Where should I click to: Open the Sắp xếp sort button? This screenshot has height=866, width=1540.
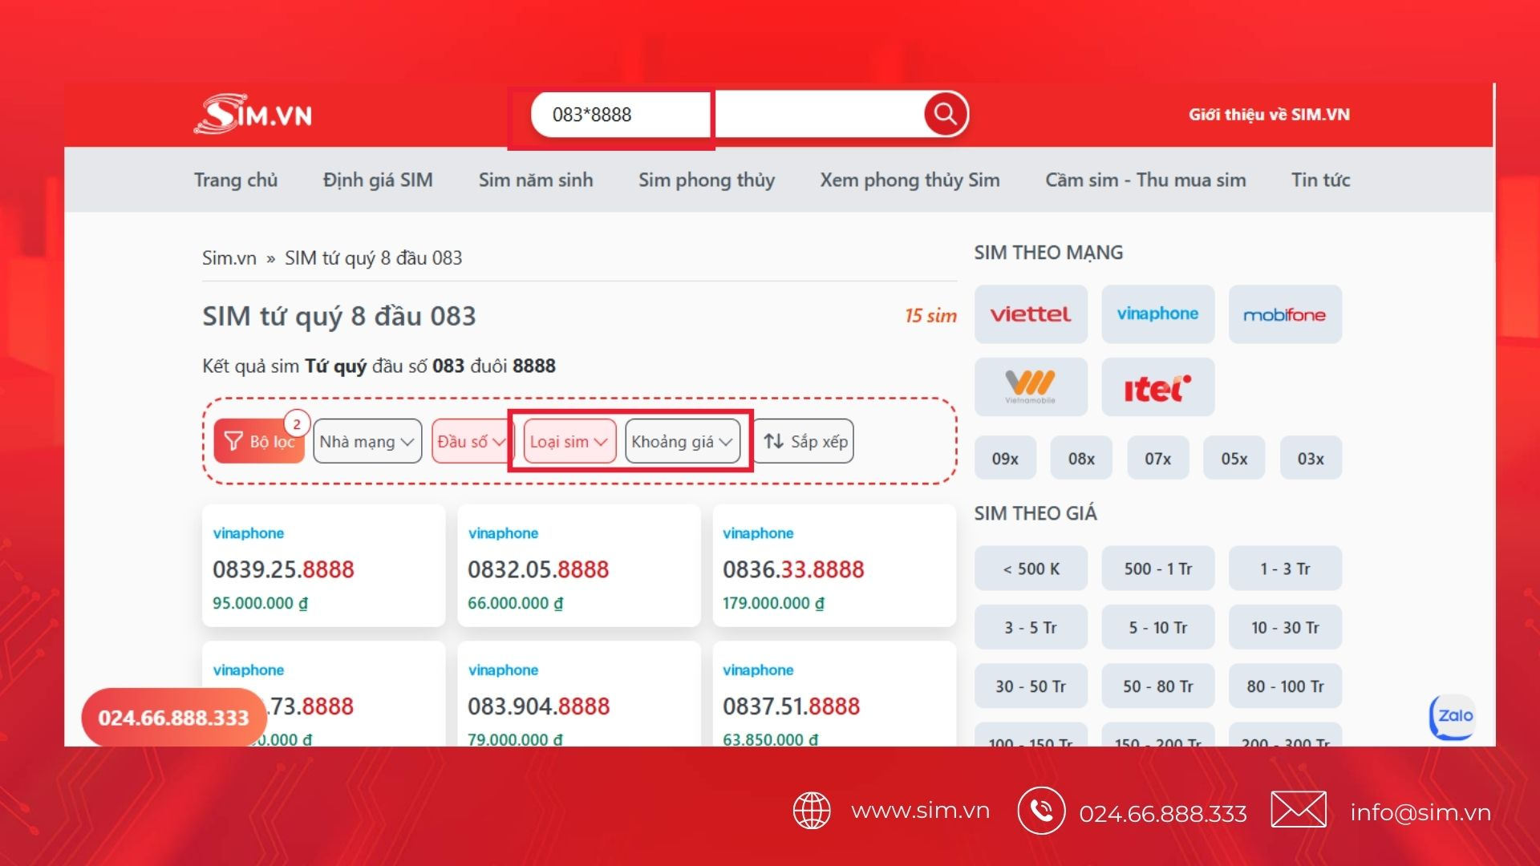click(x=805, y=441)
